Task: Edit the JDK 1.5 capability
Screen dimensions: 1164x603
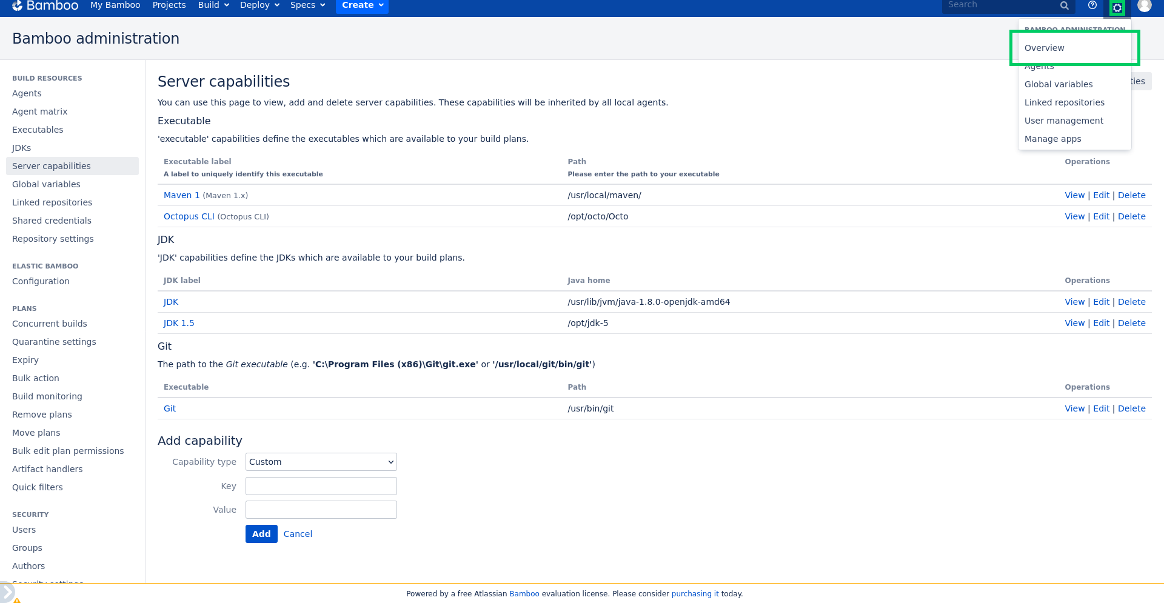Action: click(1101, 323)
